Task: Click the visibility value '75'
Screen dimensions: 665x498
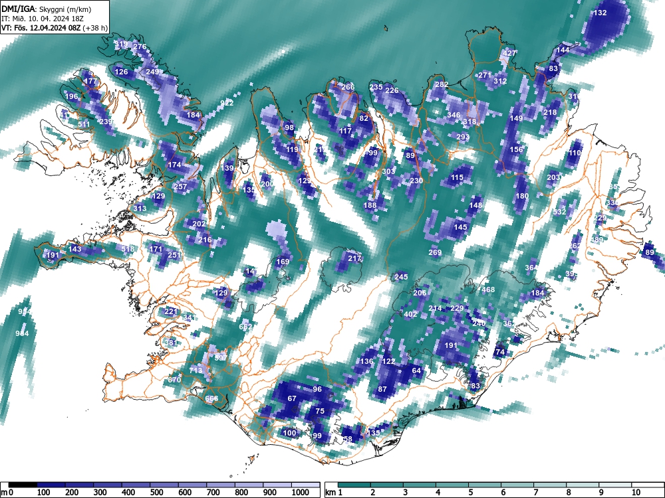Action: coord(320,411)
